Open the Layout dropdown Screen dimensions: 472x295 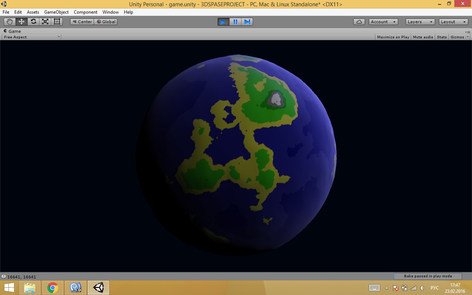(454, 22)
